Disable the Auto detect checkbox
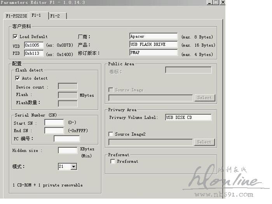 pyautogui.click(x=18, y=78)
